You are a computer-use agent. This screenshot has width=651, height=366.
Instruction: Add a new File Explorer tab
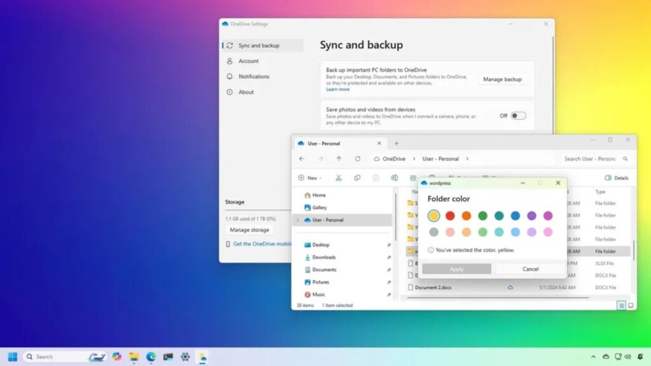coord(396,144)
